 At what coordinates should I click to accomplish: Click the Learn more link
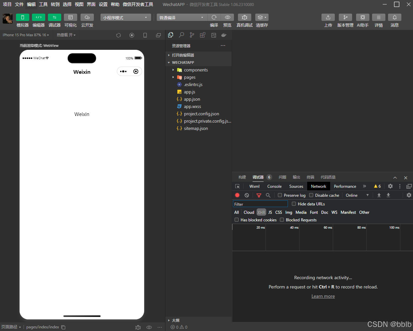coord(323,296)
